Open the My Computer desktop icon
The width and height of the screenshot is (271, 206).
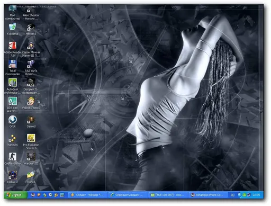coord(12,13)
